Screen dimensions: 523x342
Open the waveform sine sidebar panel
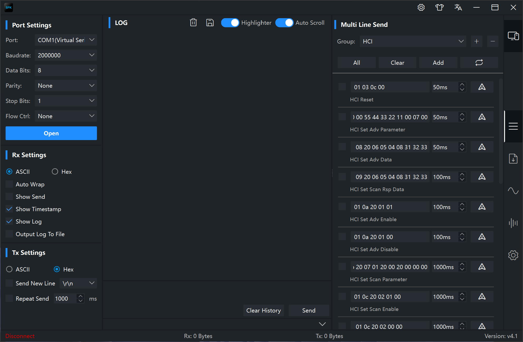[513, 191]
